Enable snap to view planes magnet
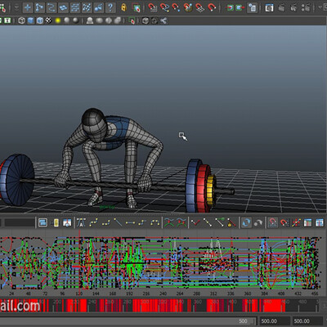Image resolution: width=327 pixels, height=327 pixels. [x=200, y=7]
